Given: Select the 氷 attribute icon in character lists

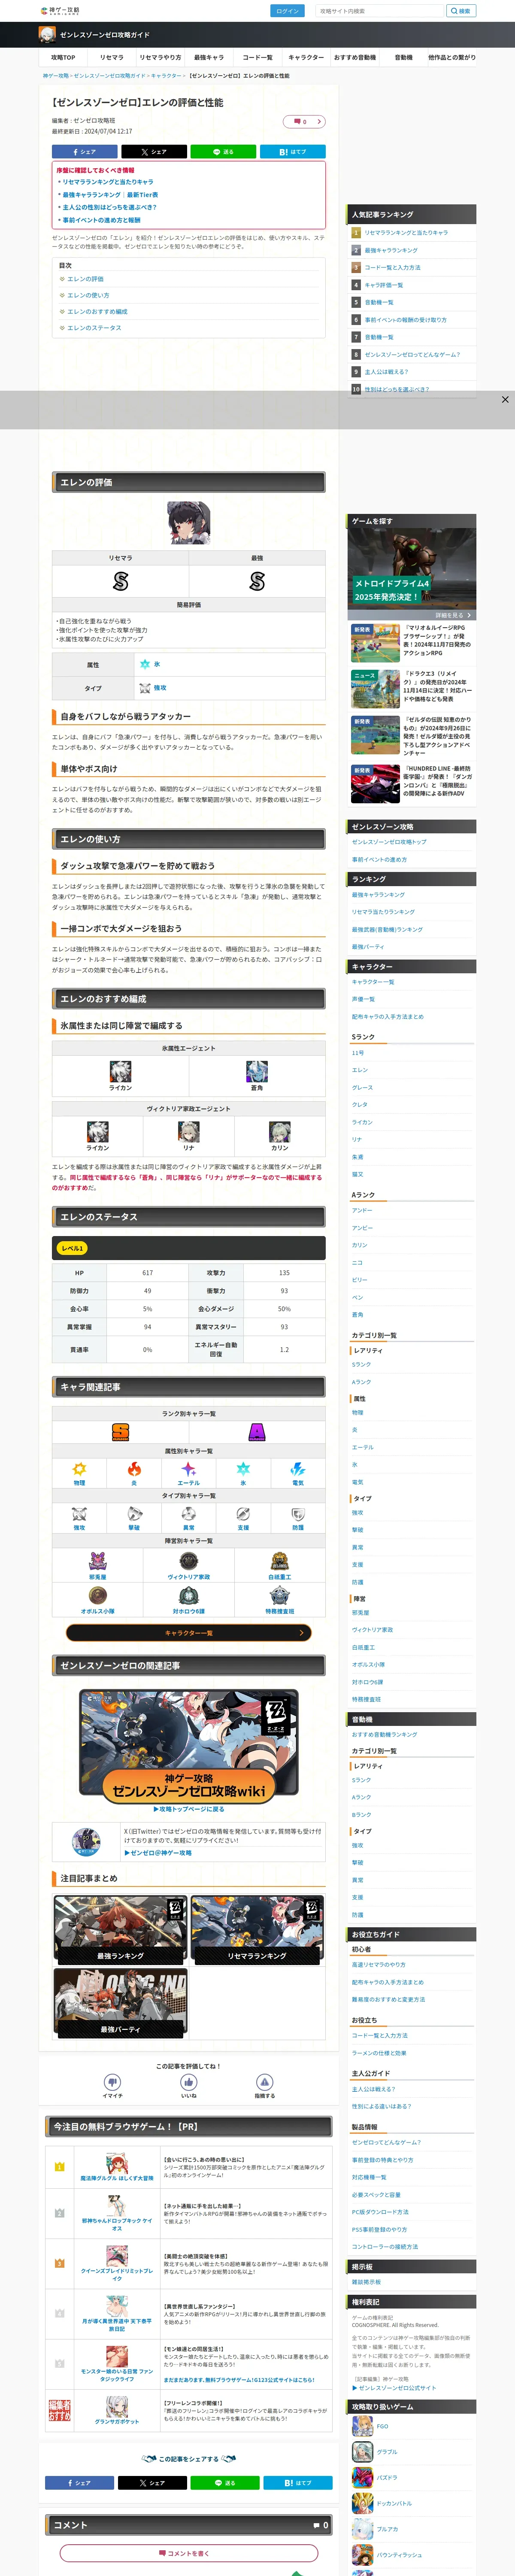Looking at the screenshot, I should (243, 1469).
